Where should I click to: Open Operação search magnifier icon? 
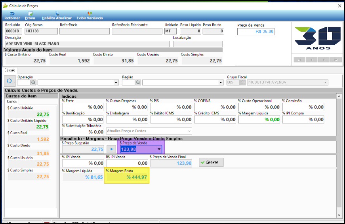(x=33, y=83)
